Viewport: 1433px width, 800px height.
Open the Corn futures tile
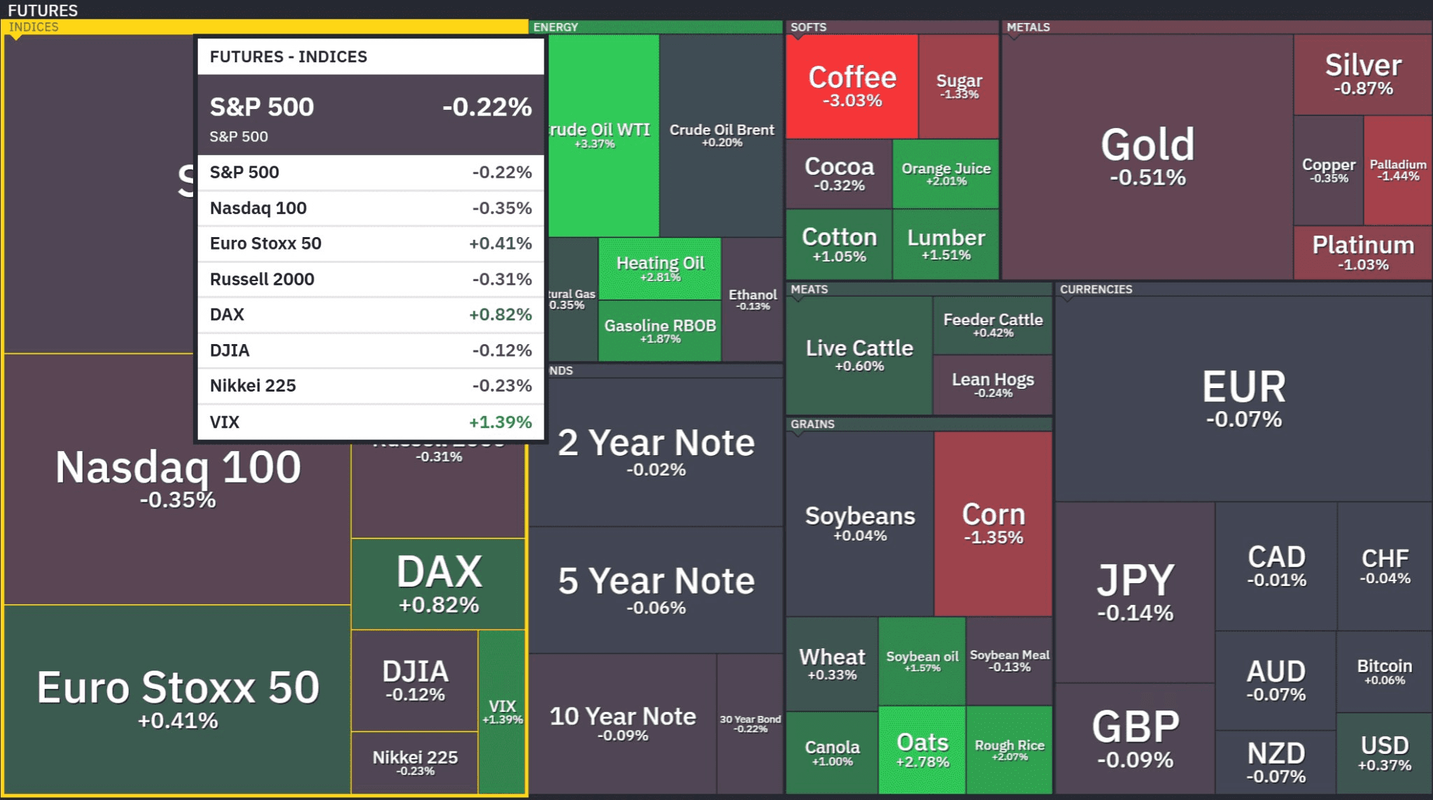(x=993, y=523)
